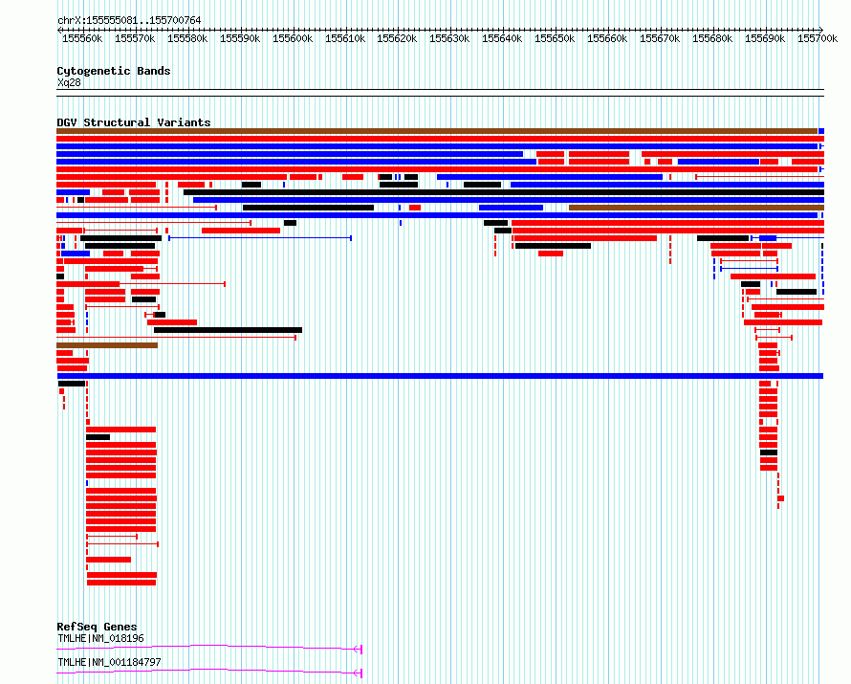Select the black variant bar spanning 155642k to 155656k
This screenshot has width=851, height=684.
[553, 246]
